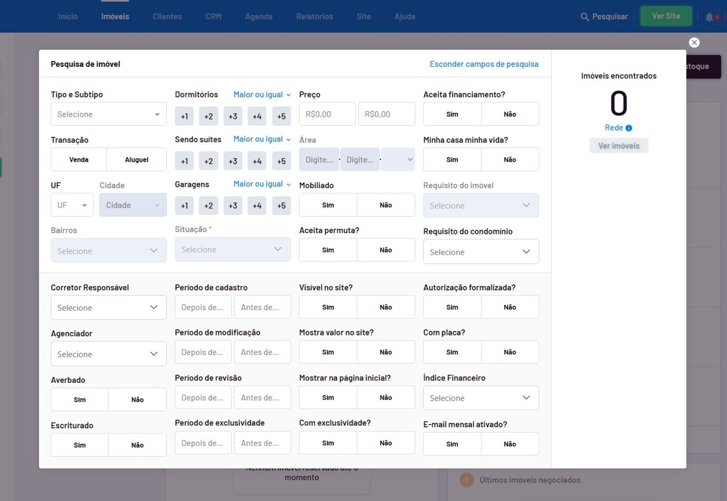Open Dormitórios Maior ou igual selector
Viewport: 727px width, 501px height.
click(x=262, y=95)
